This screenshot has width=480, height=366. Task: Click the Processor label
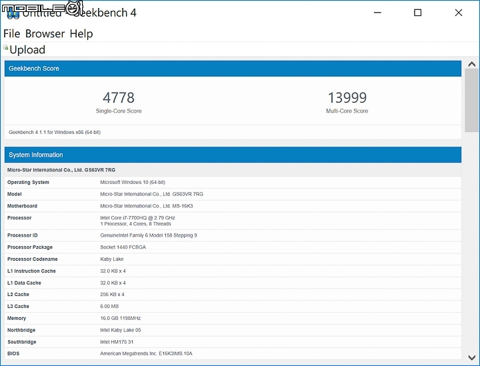point(19,218)
